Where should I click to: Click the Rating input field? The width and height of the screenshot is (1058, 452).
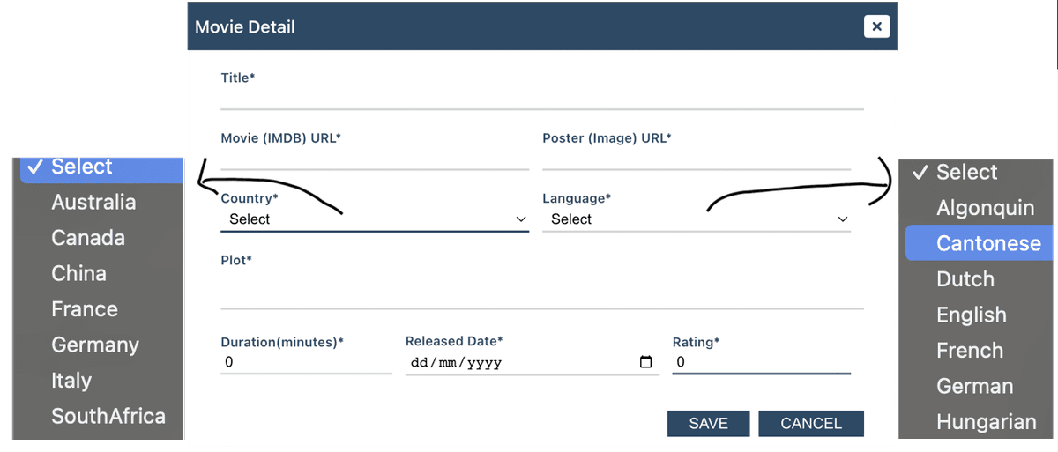click(760, 362)
